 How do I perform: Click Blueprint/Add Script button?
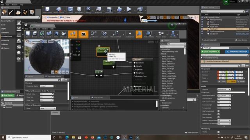pos(237,52)
